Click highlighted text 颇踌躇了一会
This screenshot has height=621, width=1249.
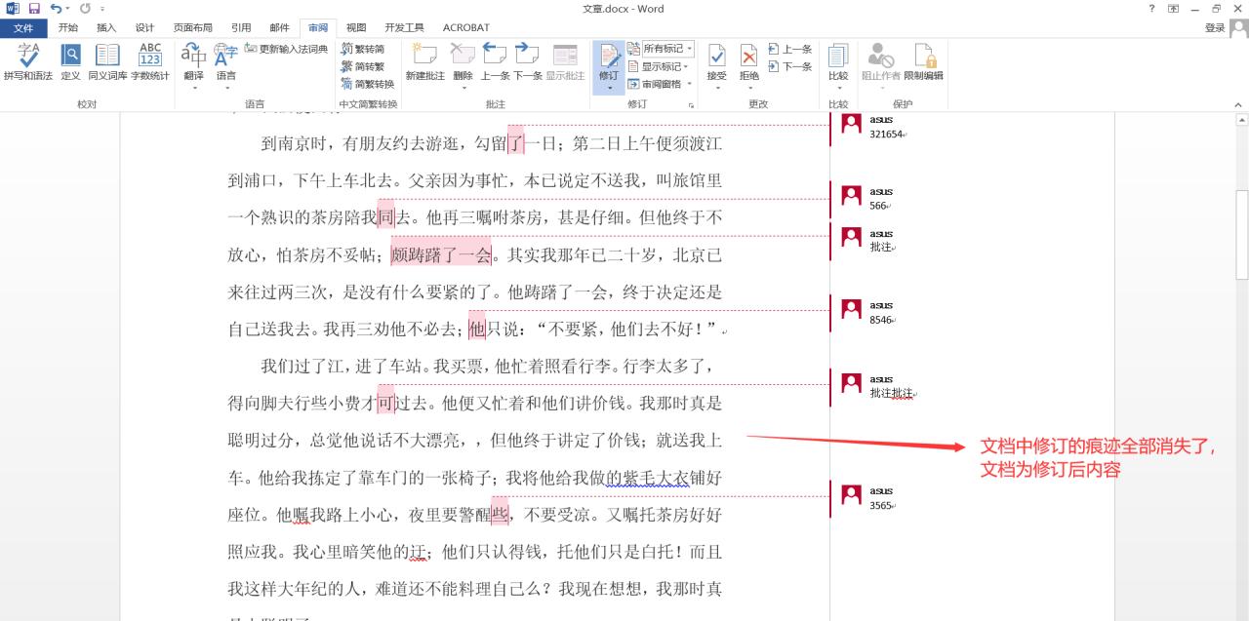tap(441, 254)
